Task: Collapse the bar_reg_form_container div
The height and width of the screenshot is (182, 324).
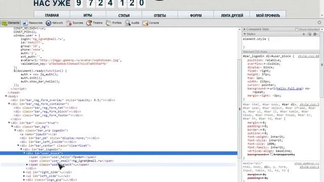Action: click(9, 104)
